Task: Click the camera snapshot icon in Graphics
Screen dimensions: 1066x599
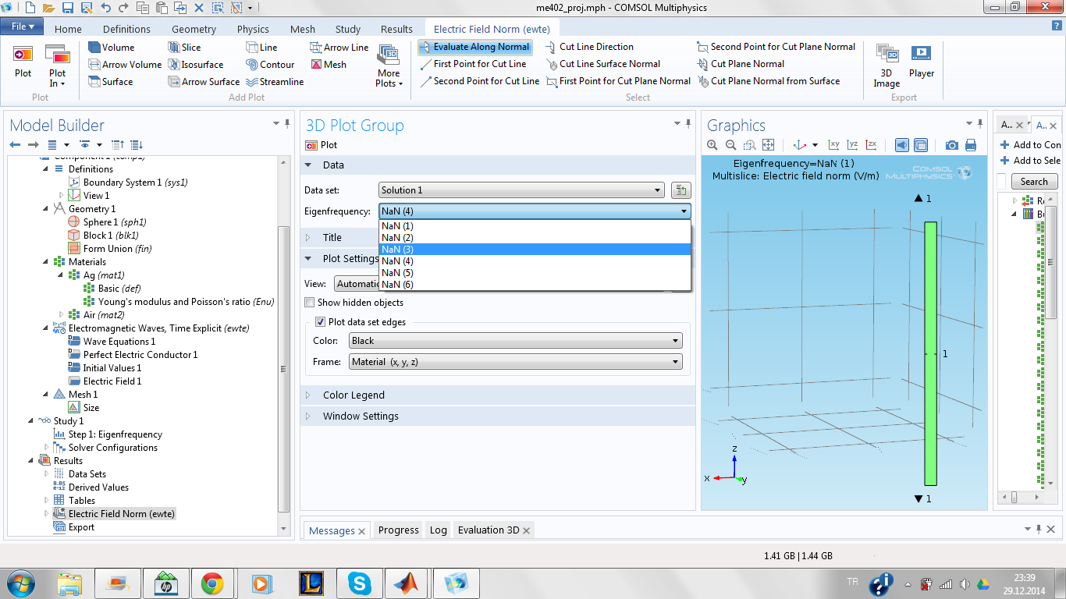Action: tap(951, 145)
